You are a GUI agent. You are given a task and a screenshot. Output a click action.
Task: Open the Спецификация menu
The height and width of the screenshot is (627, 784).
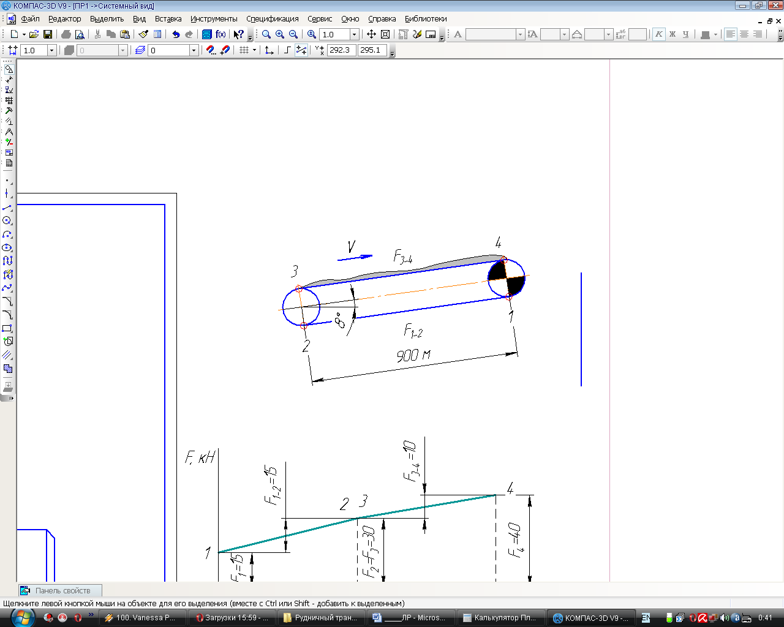tap(273, 19)
